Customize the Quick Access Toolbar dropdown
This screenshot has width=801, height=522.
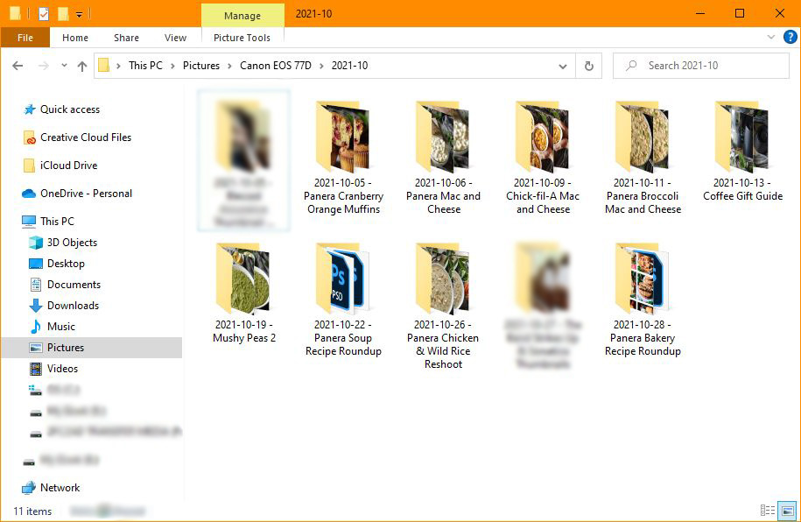click(x=79, y=13)
